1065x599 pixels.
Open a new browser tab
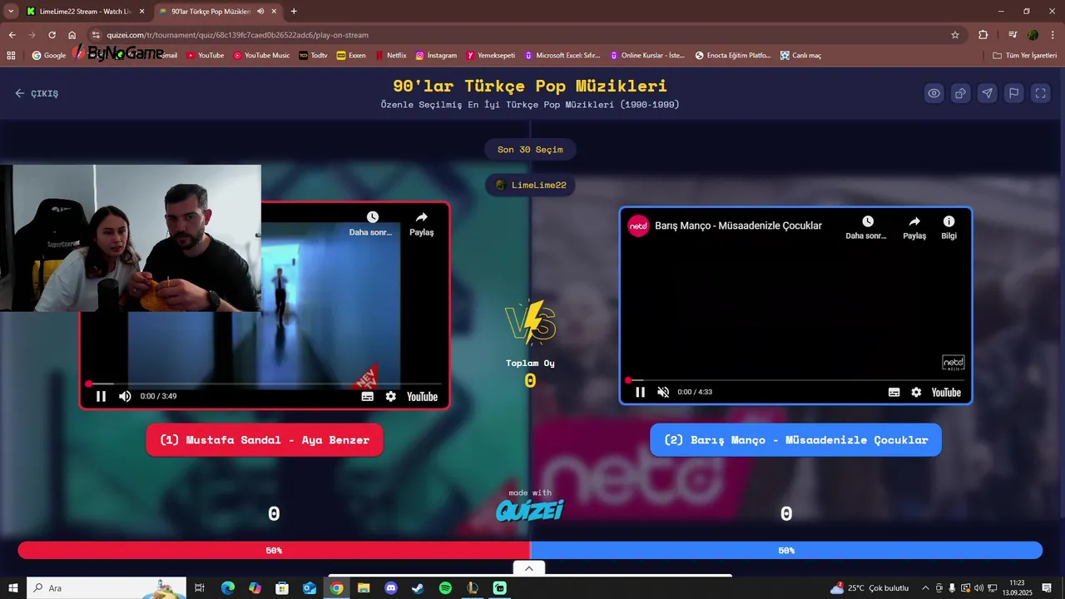click(x=294, y=12)
